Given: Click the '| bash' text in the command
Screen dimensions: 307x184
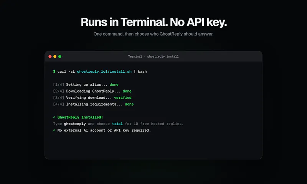Looking at the screenshot, I should (x=140, y=71).
